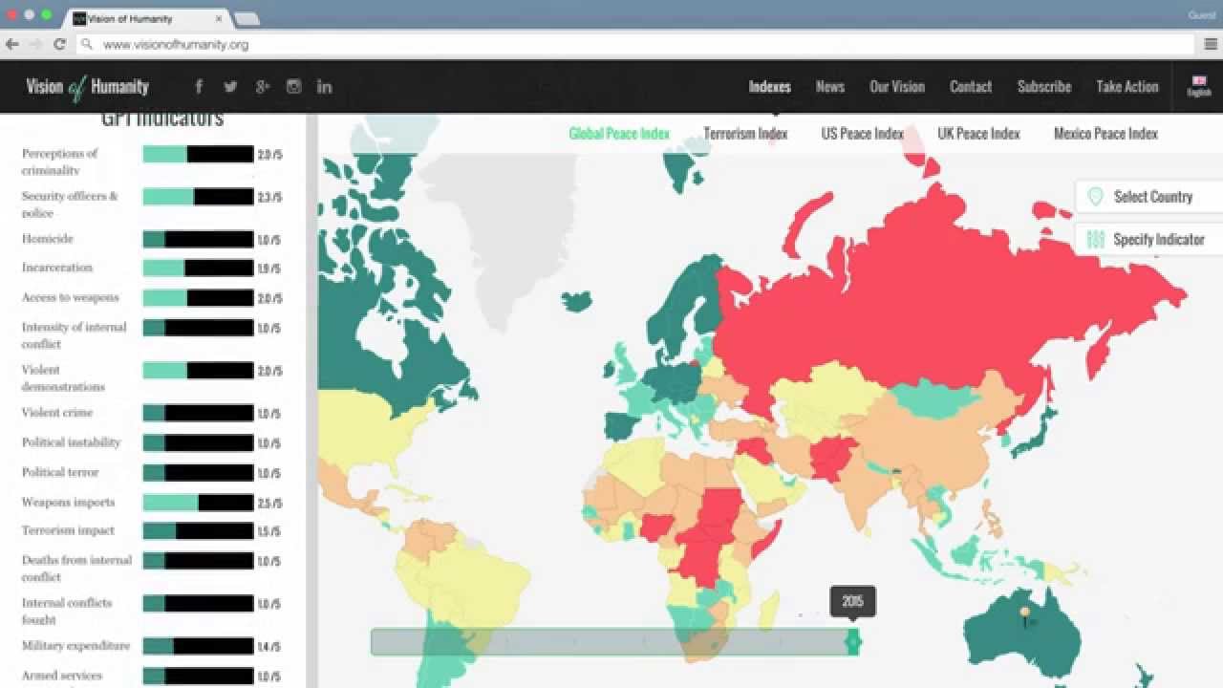Expand the Indexes navigation menu
The image size is (1223, 688).
[769, 87]
